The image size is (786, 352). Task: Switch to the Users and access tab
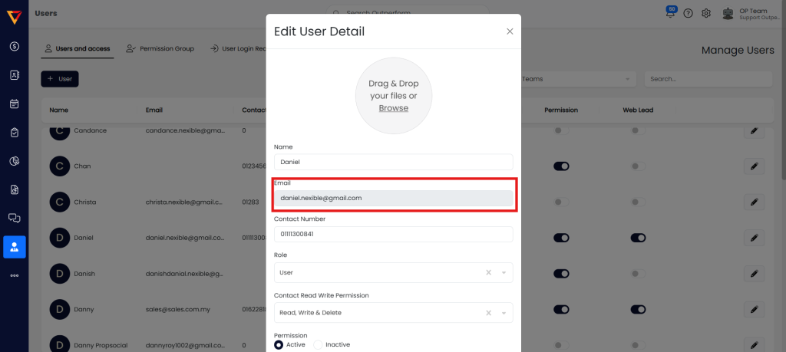click(x=77, y=48)
